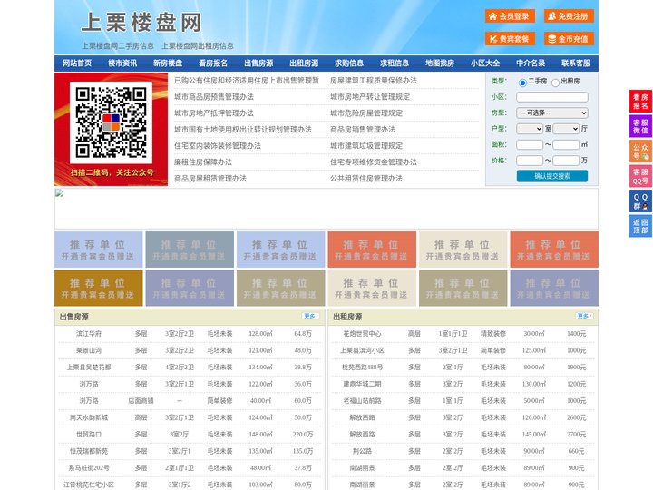
Task: Click the minimum 面积 input field
Action: 530,144
